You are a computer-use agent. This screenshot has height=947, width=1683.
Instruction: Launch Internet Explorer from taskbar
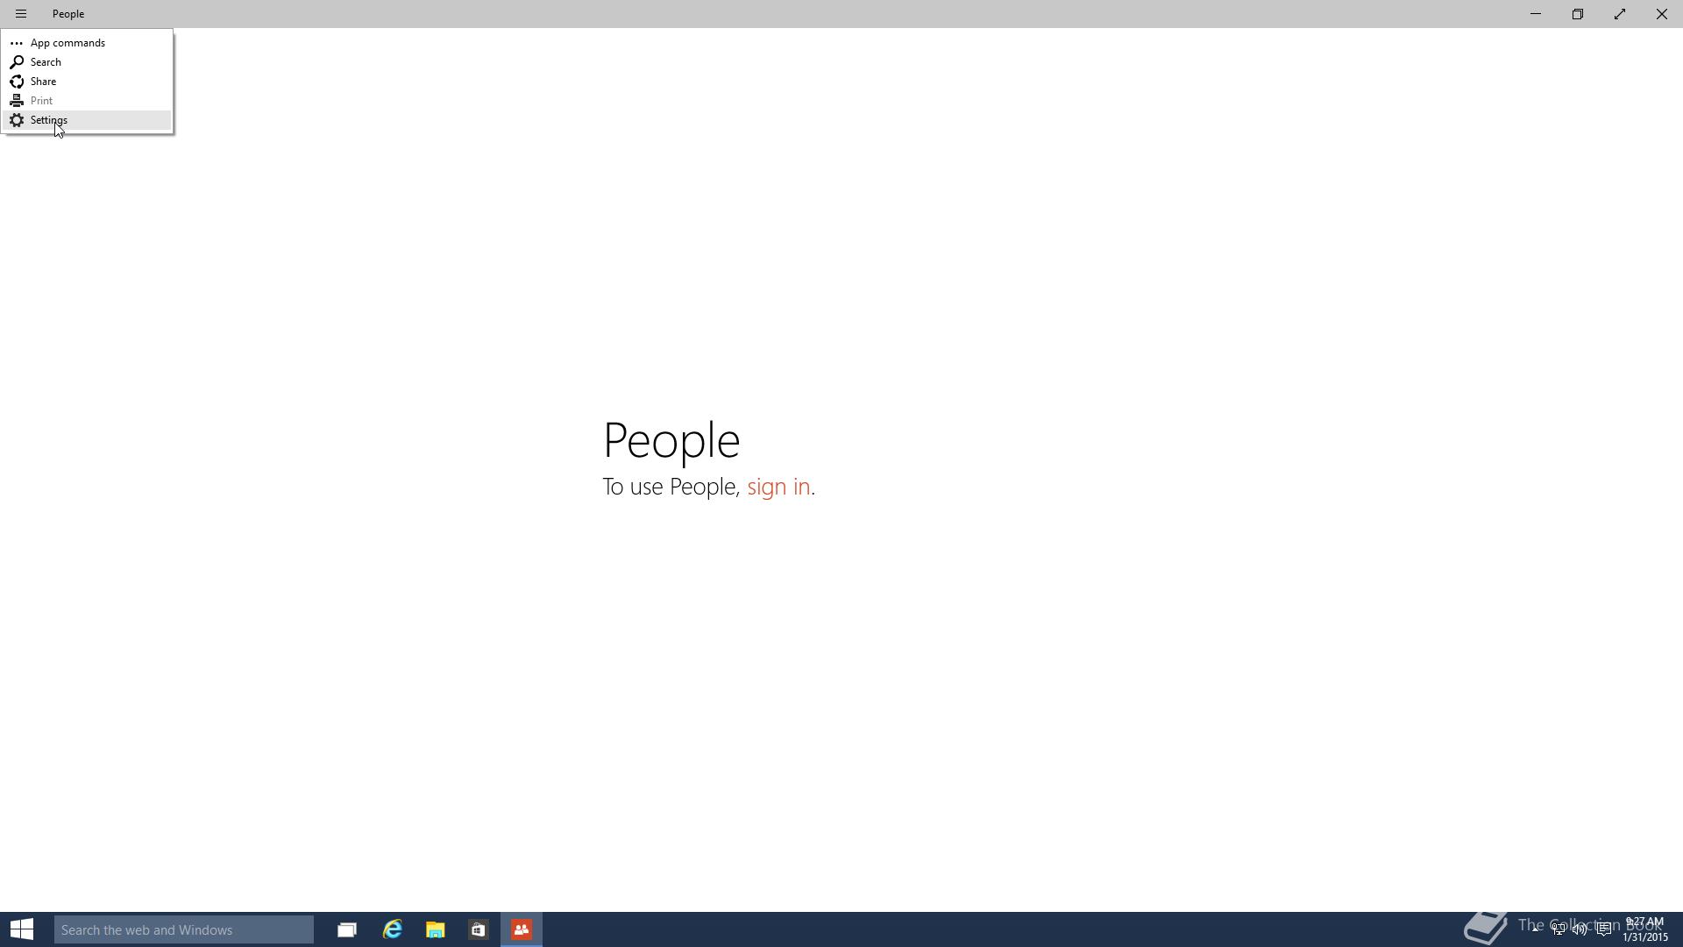[x=392, y=929]
